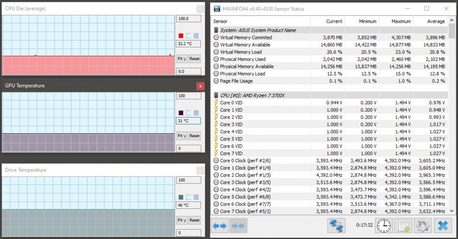This screenshot has width=458, height=239.
Task: Select the Physical Memory Available row
Action: [329, 66]
